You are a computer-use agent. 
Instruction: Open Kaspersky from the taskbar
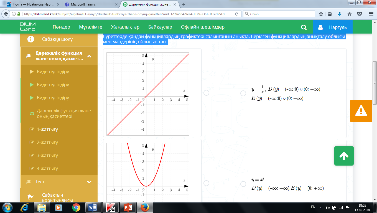(x=111, y=207)
